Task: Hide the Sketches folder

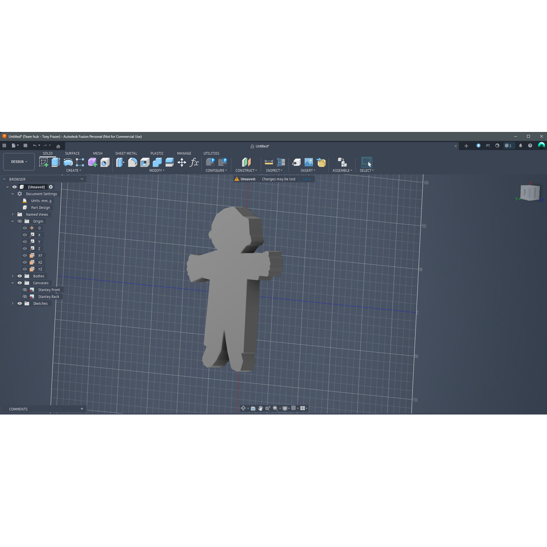Action: (x=20, y=303)
